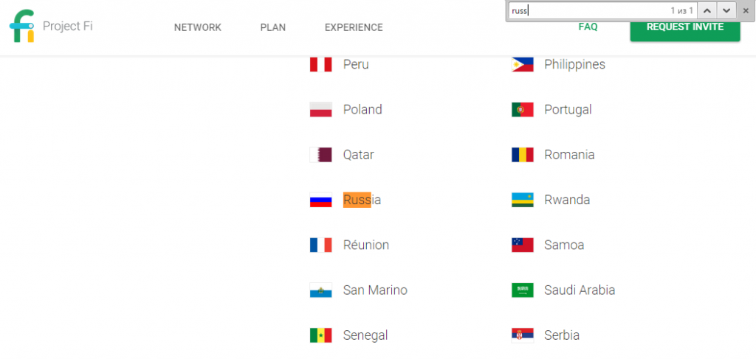Go to previous find result
Image resolution: width=756 pixels, height=359 pixels.
[x=707, y=11]
